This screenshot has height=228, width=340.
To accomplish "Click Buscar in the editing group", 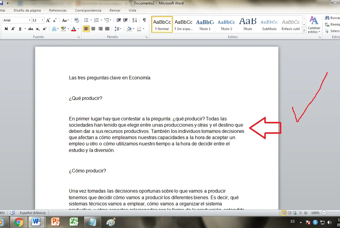I will (332, 18).
